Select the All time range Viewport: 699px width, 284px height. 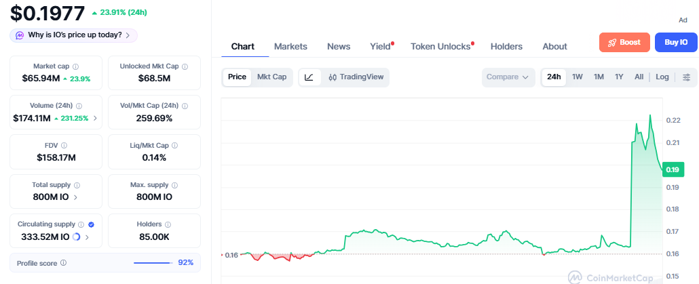(x=639, y=77)
